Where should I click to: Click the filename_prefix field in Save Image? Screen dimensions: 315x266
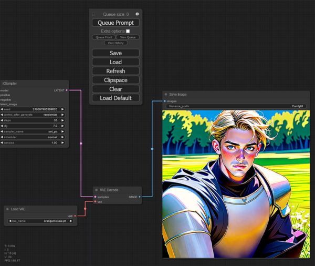pos(237,106)
